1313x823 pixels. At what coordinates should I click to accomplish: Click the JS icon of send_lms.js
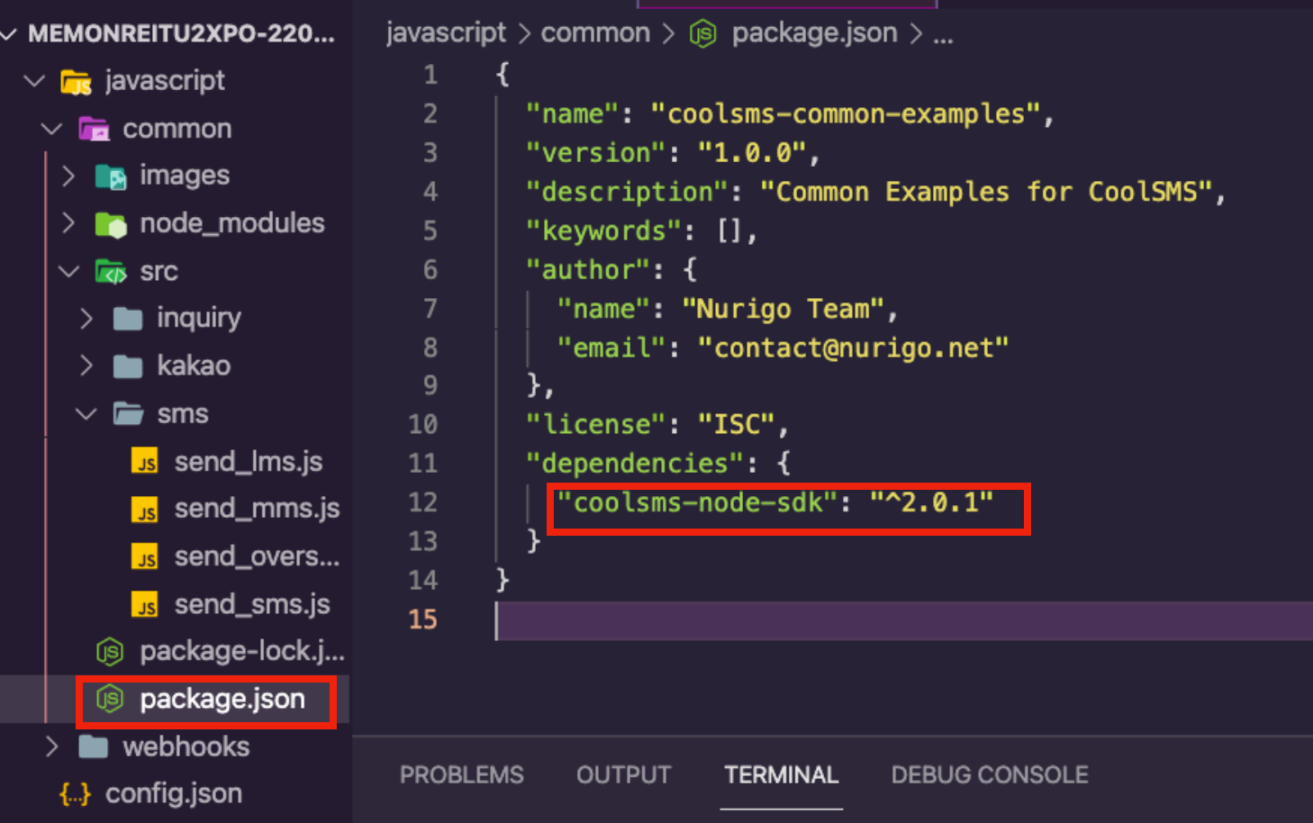tap(145, 461)
